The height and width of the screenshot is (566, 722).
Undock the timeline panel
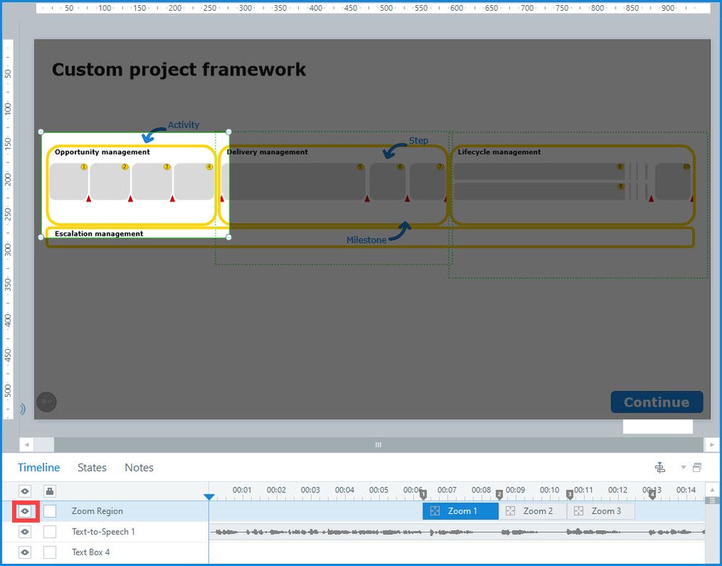[x=697, y=468]
